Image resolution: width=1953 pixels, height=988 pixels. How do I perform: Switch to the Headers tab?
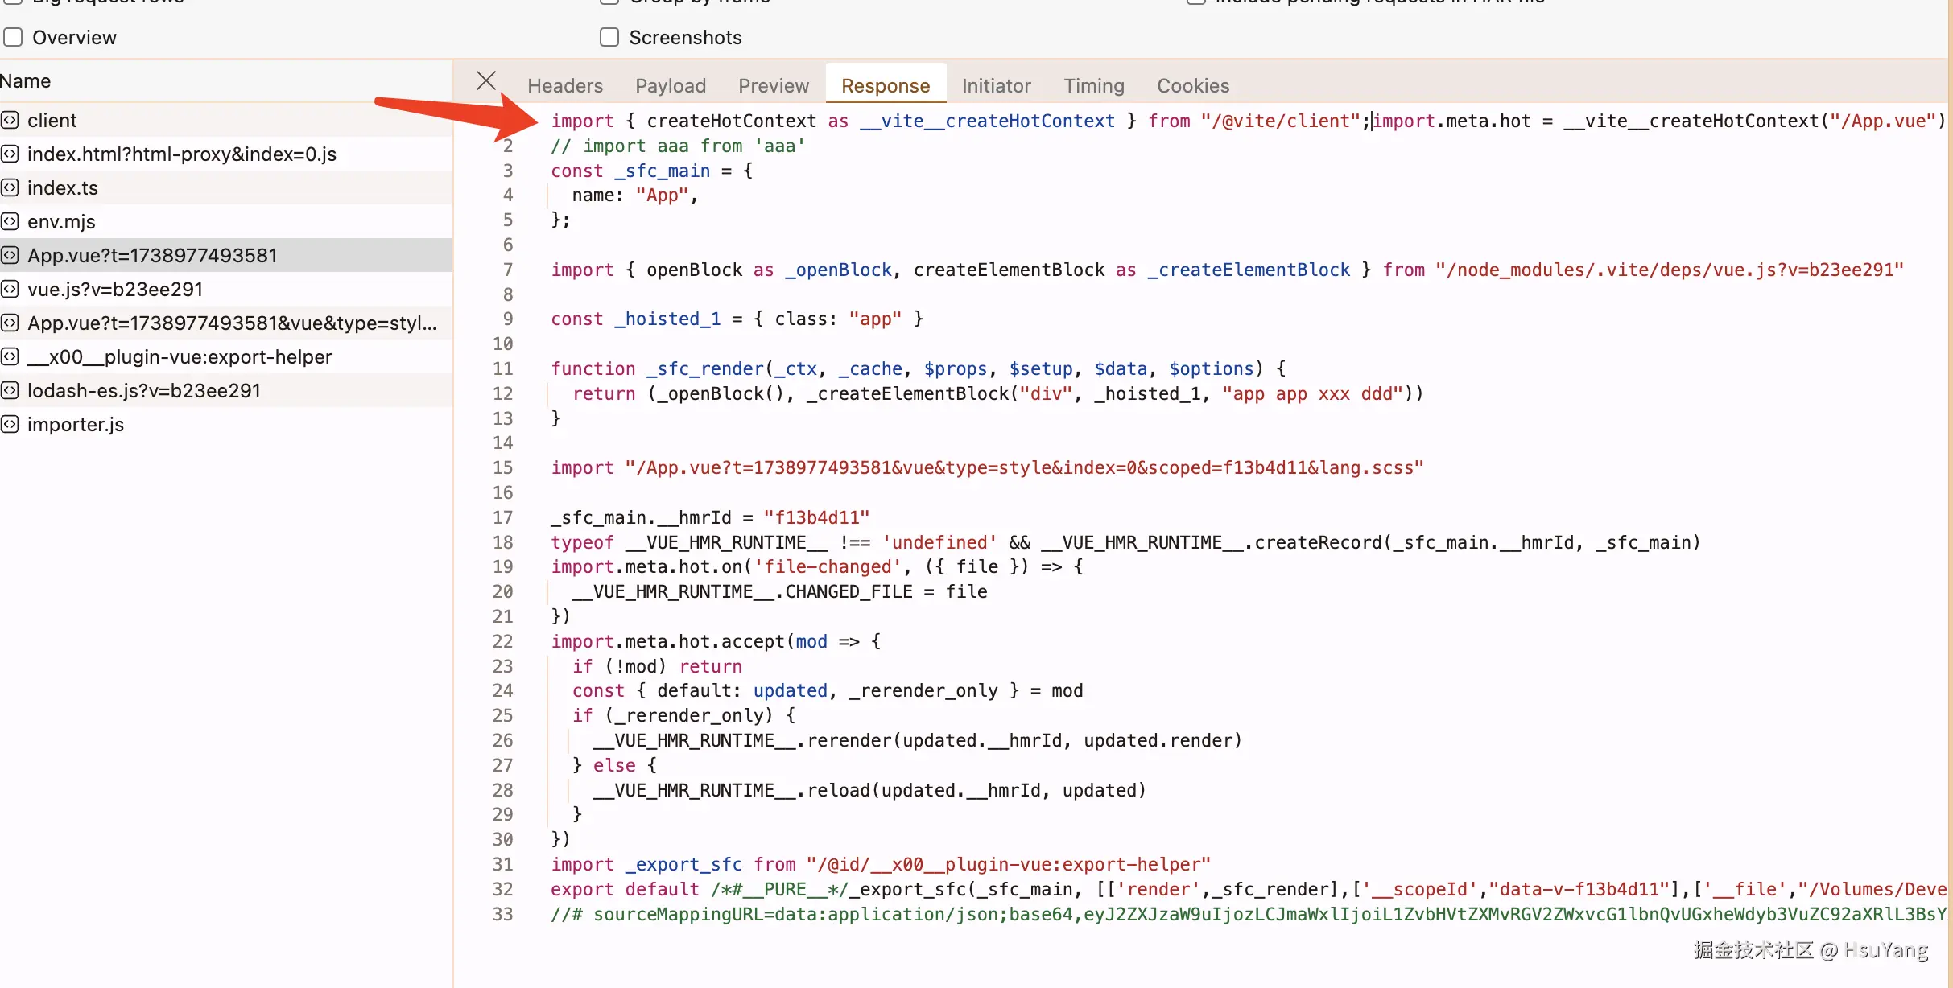564,86
